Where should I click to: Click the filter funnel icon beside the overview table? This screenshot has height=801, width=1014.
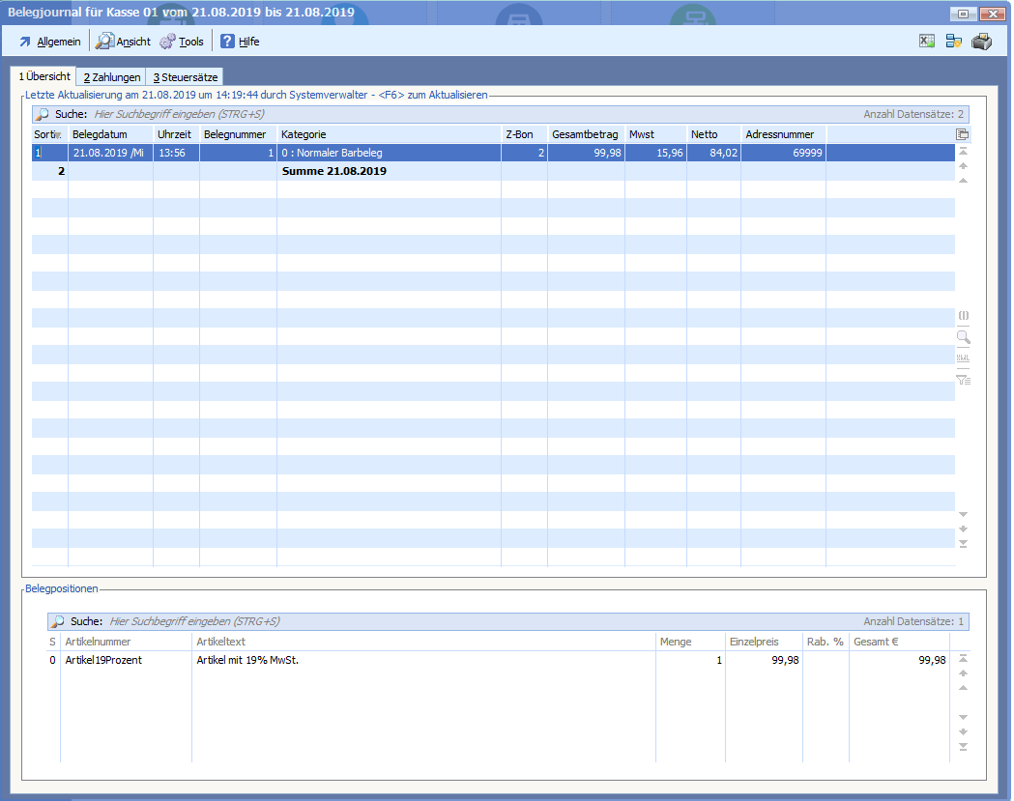click(x=963, y=380)
